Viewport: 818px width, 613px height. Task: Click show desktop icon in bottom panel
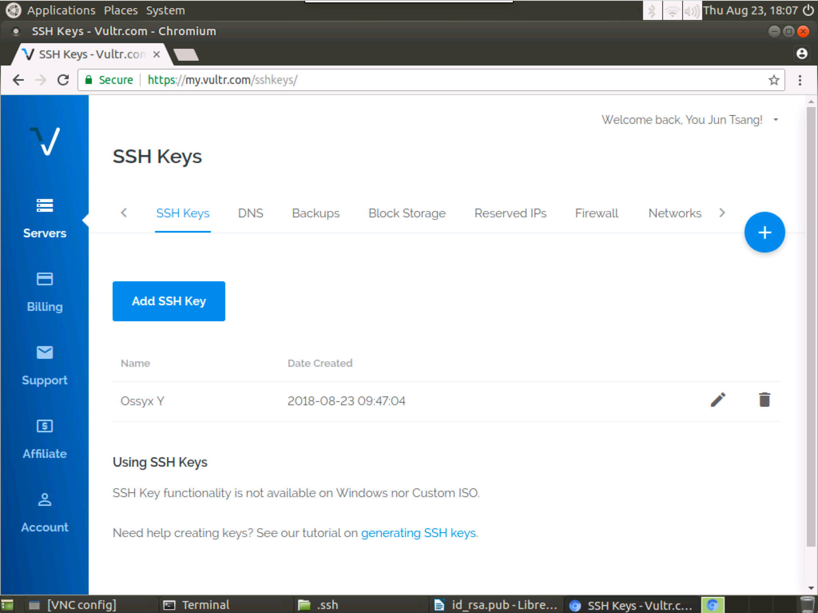coord(7,605)
